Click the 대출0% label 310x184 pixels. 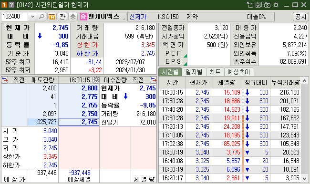(257, 17)
